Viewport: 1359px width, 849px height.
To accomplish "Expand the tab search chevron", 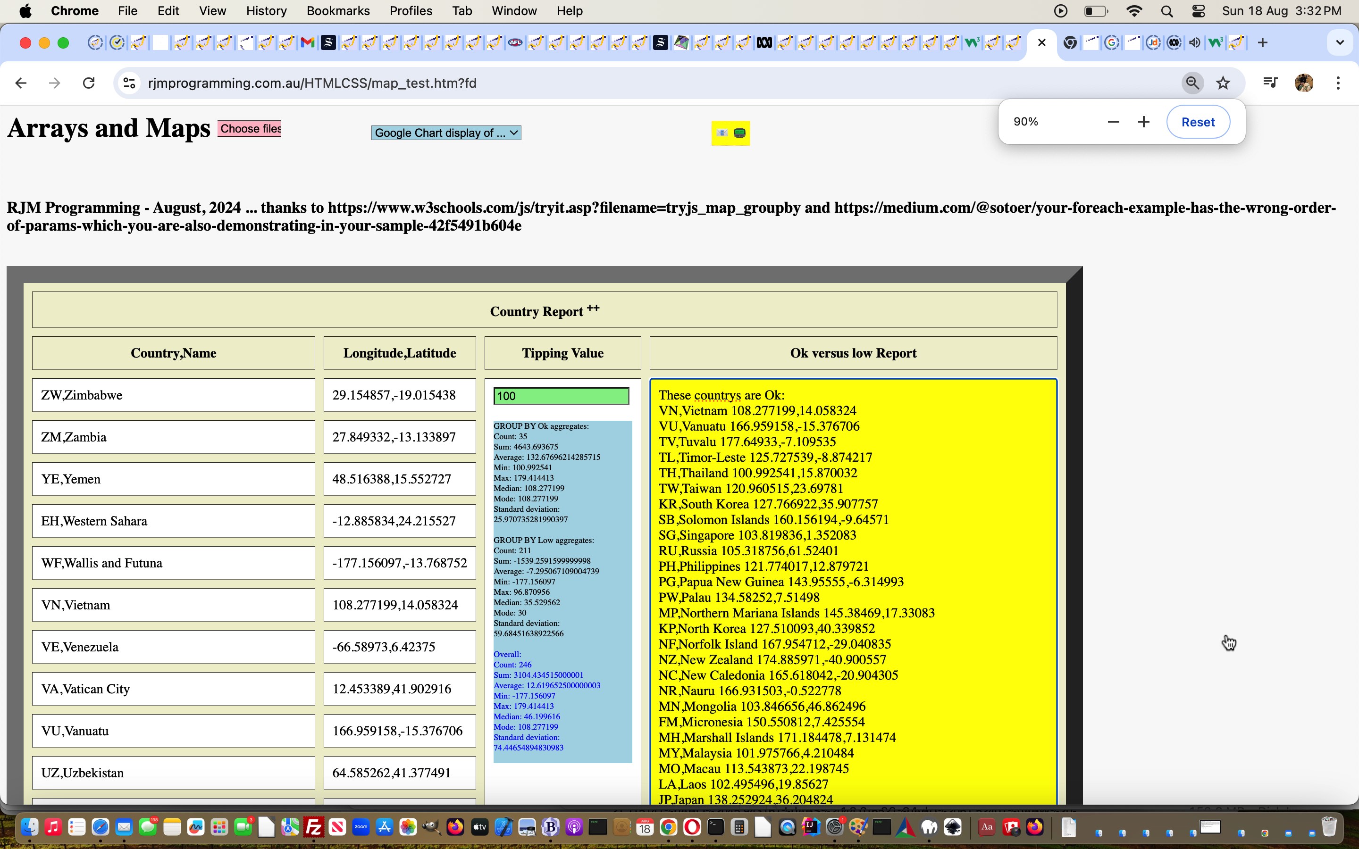I will coord(1340,42).
